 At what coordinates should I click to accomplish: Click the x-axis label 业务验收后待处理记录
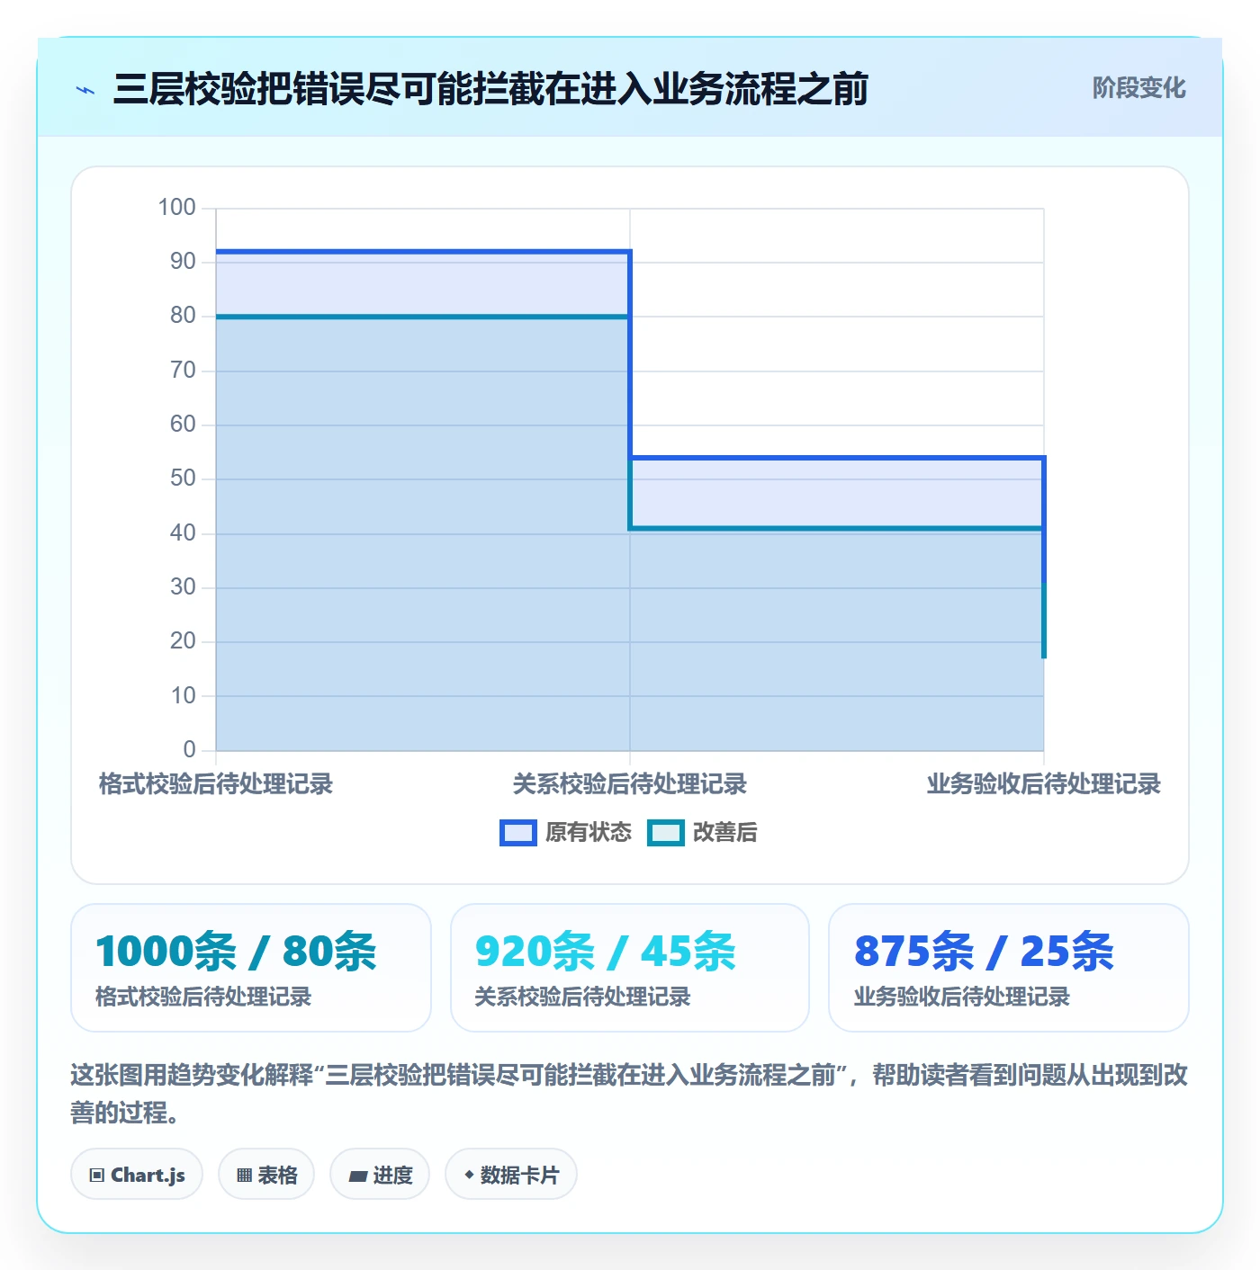click(x=1044, y=784)
